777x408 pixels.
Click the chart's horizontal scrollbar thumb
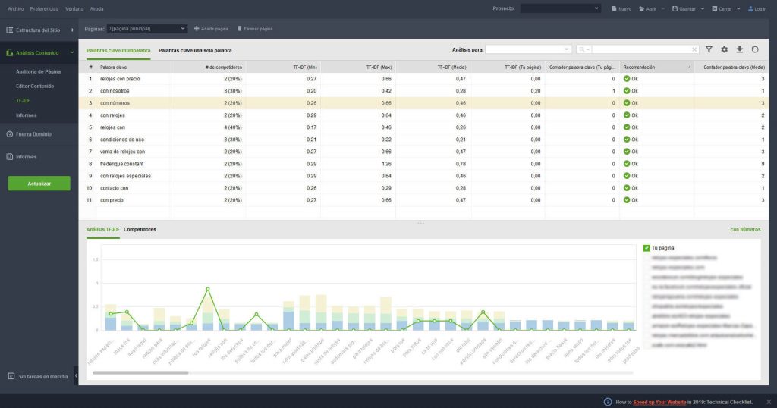[x=140, y=372]
